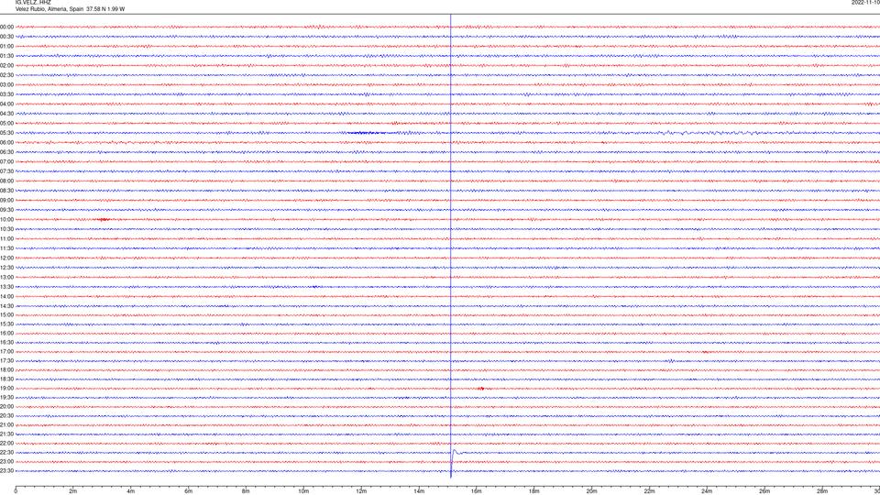880x495 pixels.
Task: Click the 03:00 time label
Action: click(6, 84)
